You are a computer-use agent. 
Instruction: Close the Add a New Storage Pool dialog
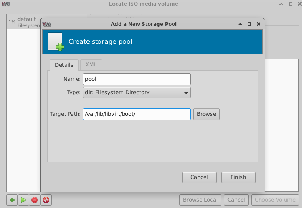point(259,24)
